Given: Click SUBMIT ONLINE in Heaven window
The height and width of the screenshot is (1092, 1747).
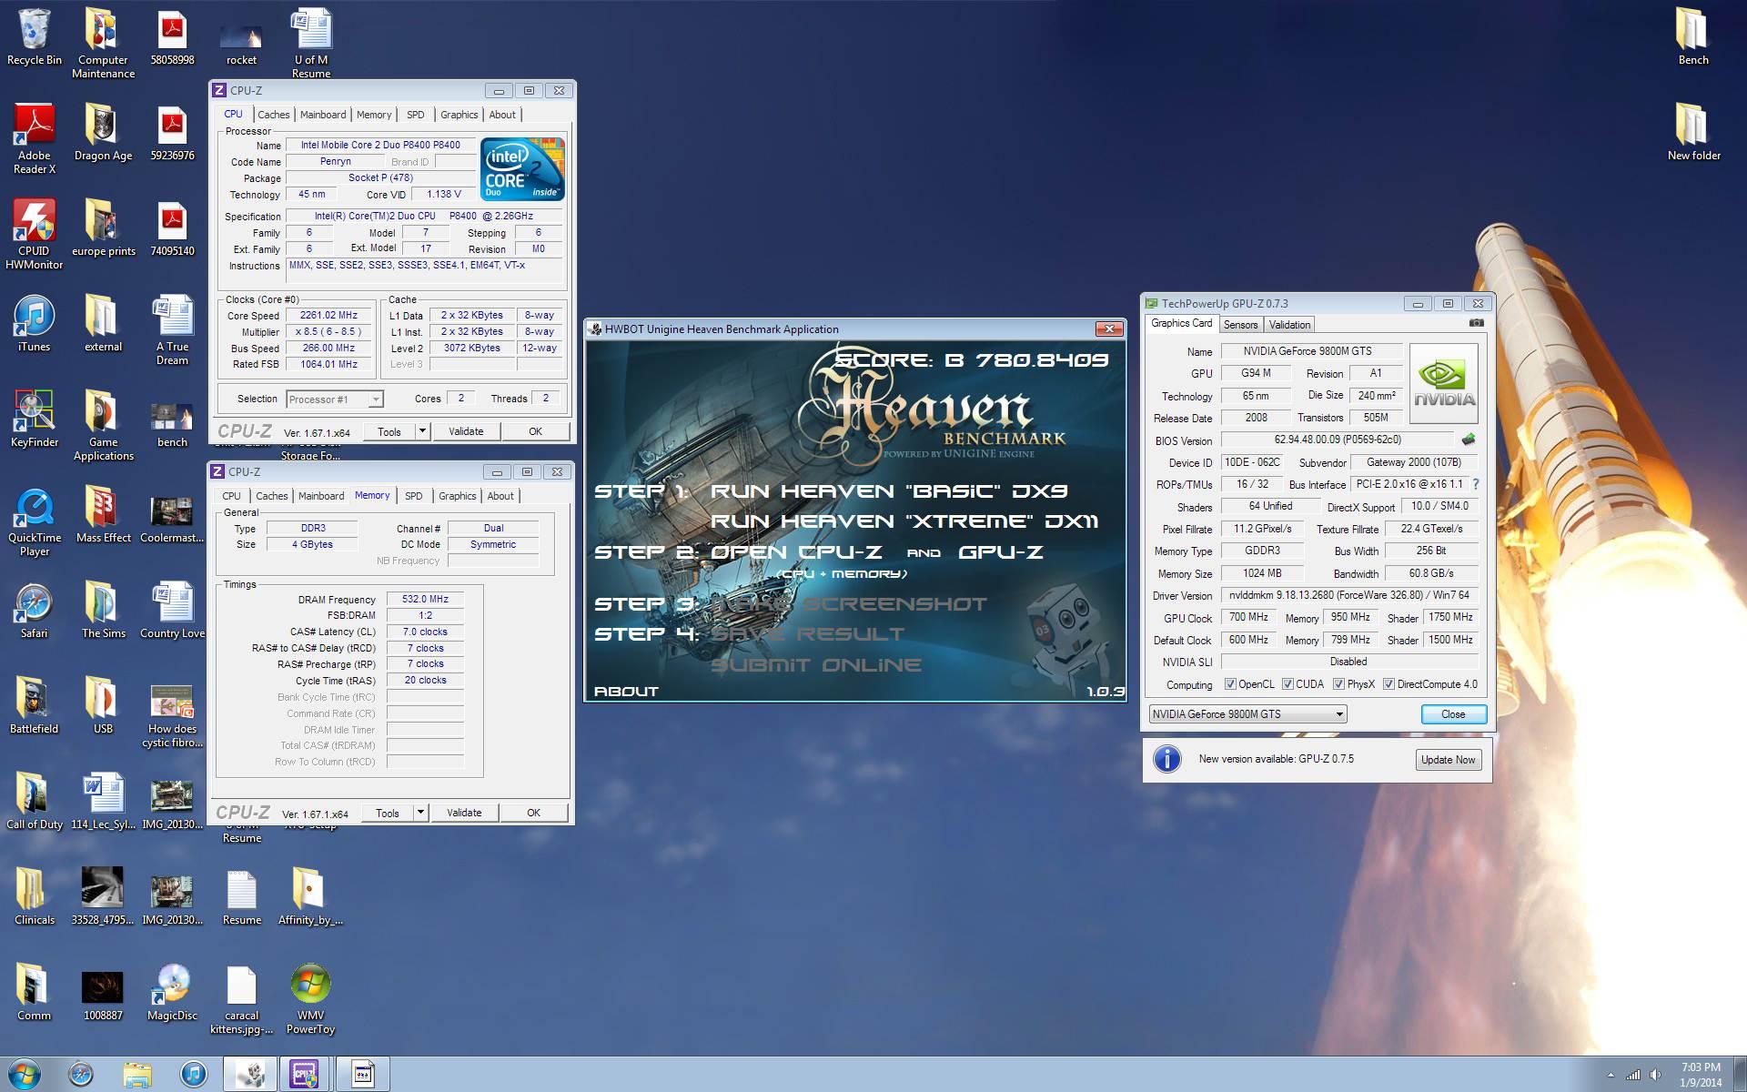Looking at the screenshot, I should click(815, 665).
